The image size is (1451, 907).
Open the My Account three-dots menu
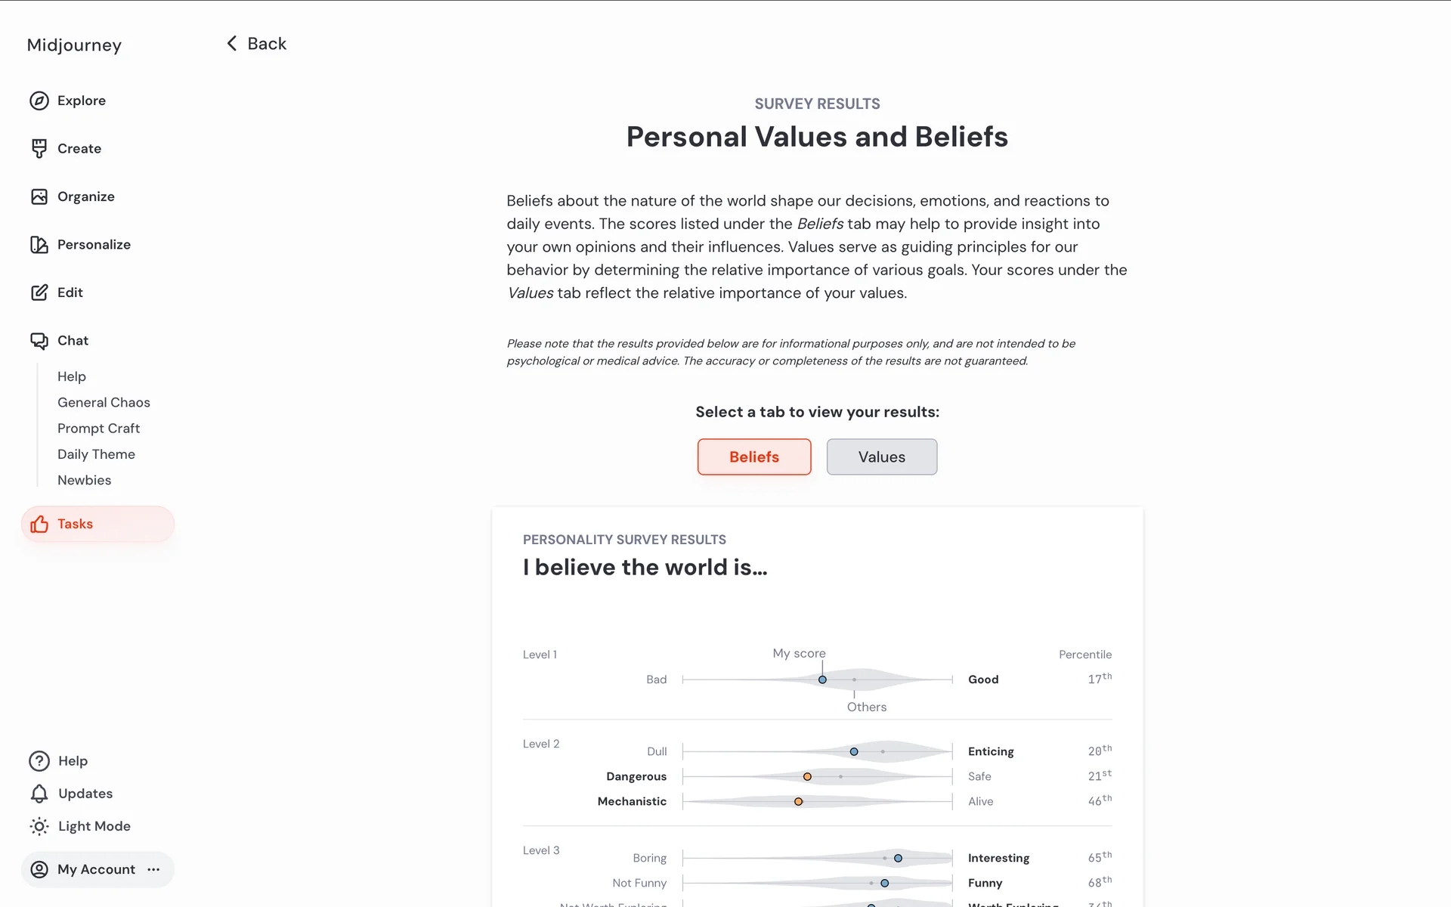[154, 869]
